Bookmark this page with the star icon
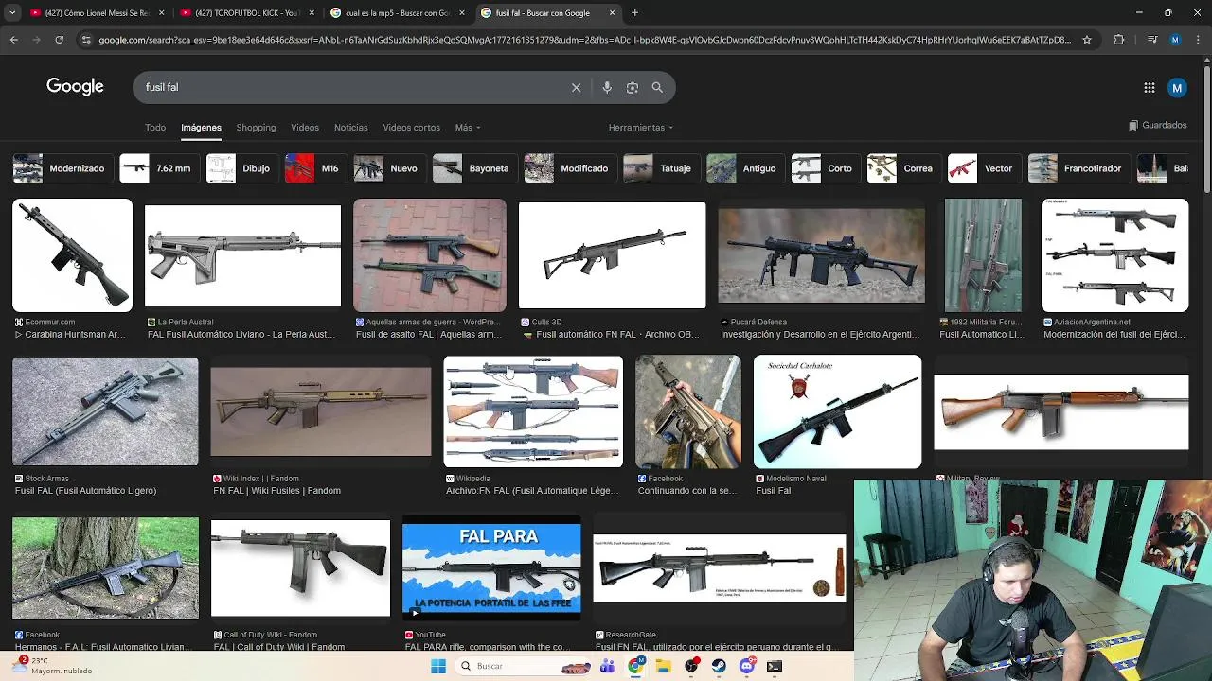The width and height of the screenshot is (1212, 681). point(1087,40)
